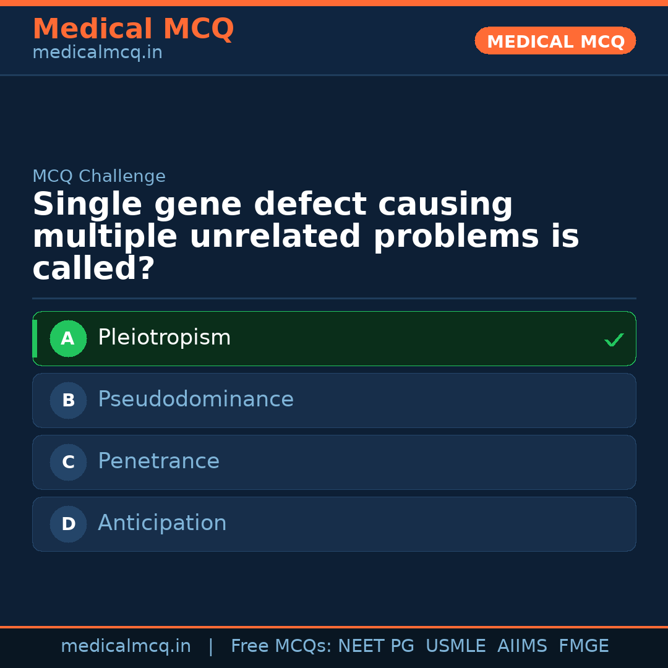Switch to the NEET PG category

point(375,646)
